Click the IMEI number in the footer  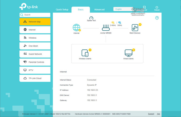coord(121,114)
